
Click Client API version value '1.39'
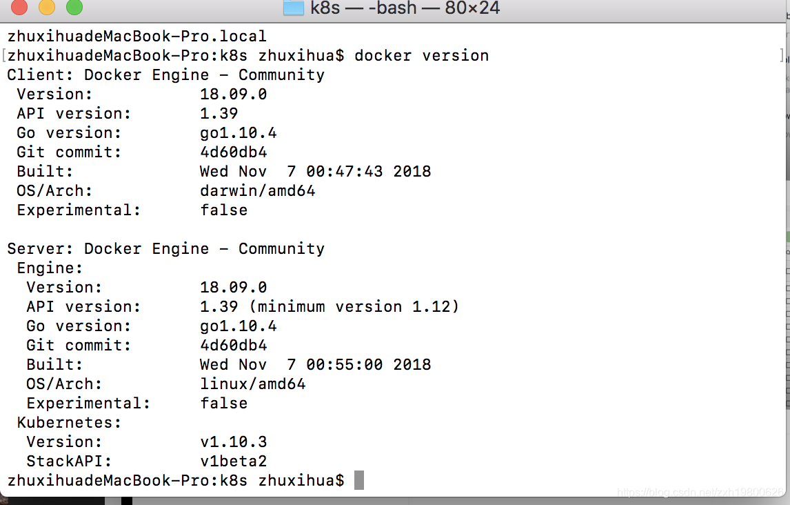click(x=219, y=113)
